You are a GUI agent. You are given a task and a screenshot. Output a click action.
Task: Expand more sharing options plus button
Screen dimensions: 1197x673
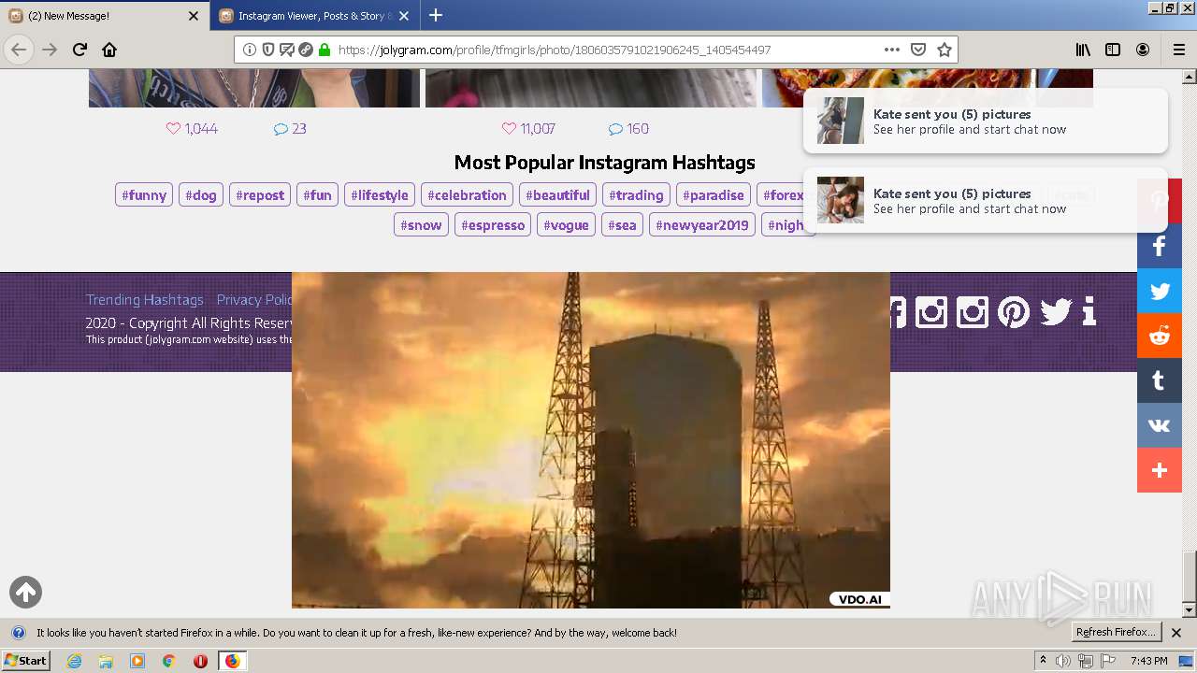[1160, 470]
